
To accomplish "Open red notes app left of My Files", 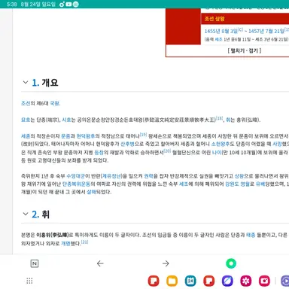I will tap(154, 281).
